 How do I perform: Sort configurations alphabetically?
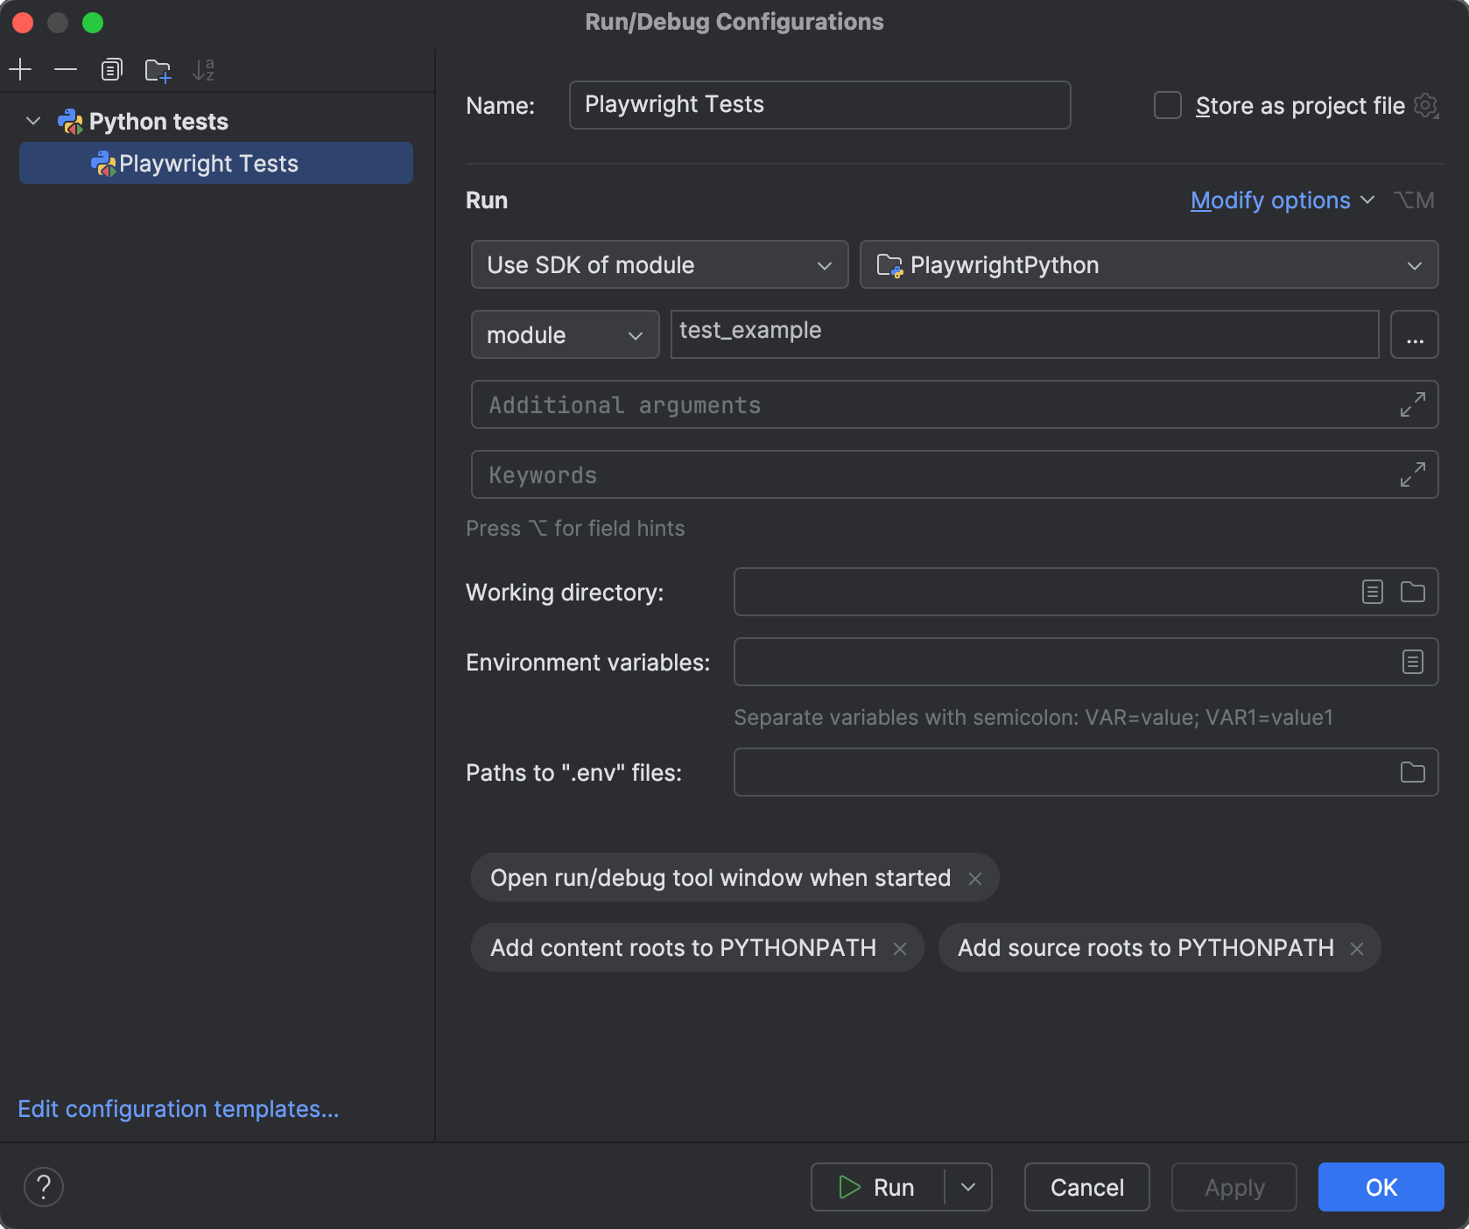click(x=204, y=69)
